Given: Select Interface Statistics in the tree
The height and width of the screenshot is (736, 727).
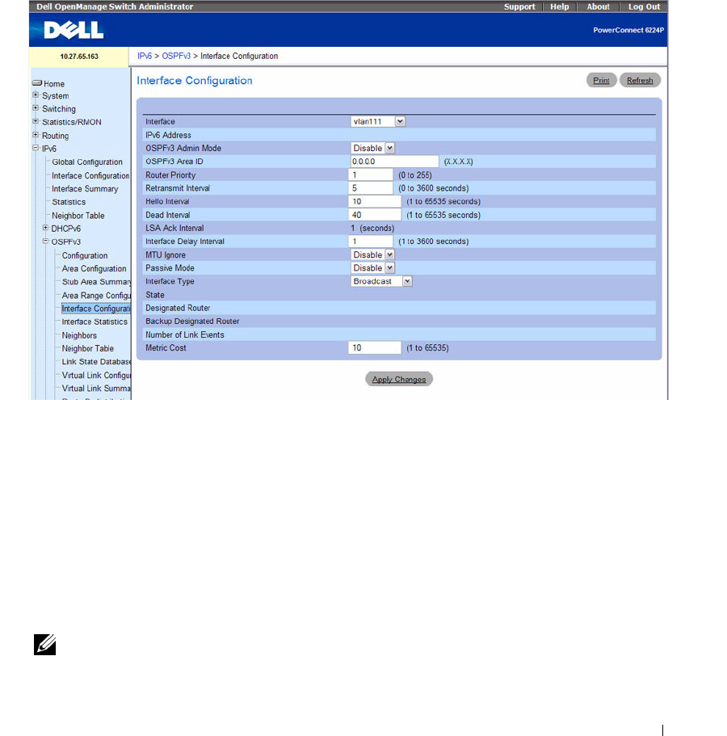Looking at the screenshot, I should (x=95, y=322).
